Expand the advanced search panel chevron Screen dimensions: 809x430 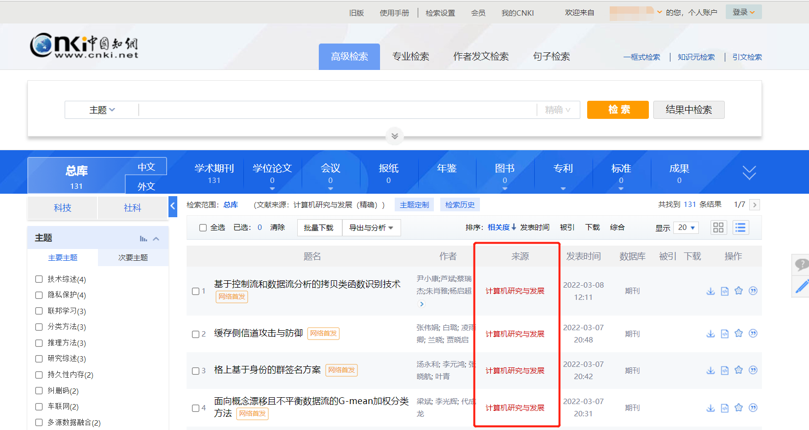pos(395,136)
